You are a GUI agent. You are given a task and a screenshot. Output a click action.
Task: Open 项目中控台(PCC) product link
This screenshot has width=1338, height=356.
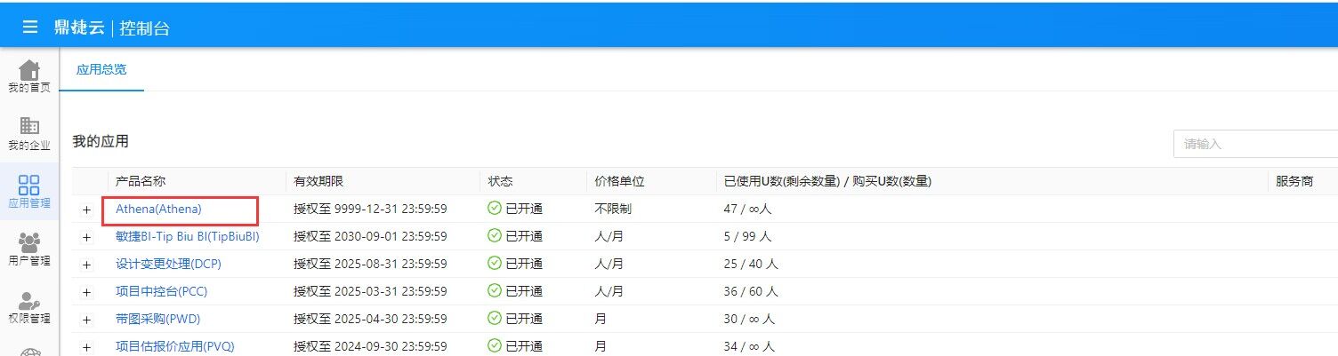click(x=161, y=291)
